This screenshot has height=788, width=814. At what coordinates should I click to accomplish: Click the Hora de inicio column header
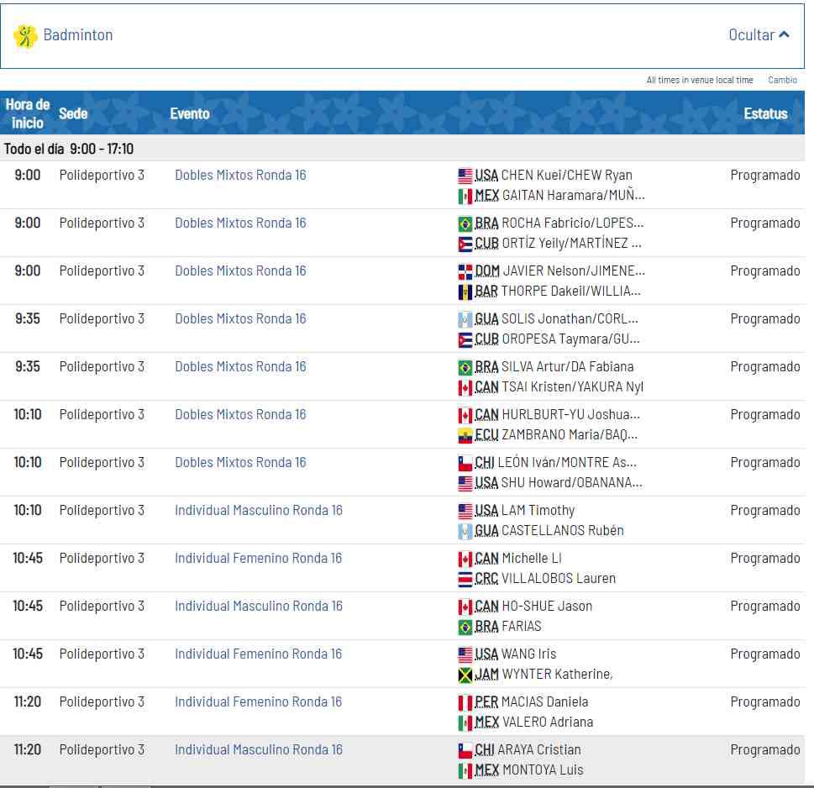pos(27,113)
